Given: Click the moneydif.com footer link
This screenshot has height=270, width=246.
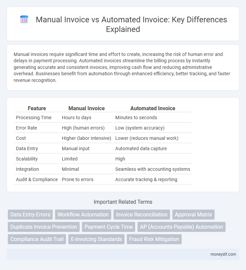Looking at the screenshot, I should point(223,254).
